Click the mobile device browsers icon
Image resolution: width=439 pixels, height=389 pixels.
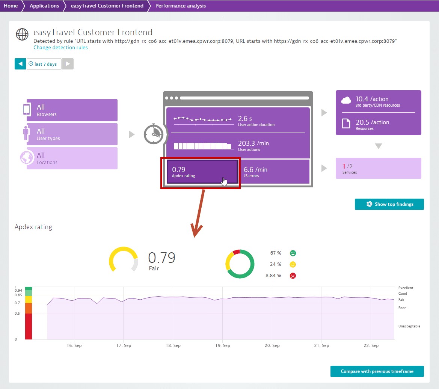[27, 109]
